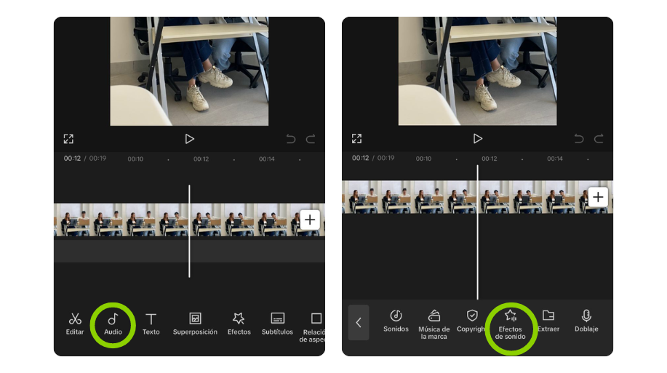Expand preview to fullscreen in the audio submenu screen
Image resolution: width=667 pixels, height=373 pixels.
click(x=356, y=139)
